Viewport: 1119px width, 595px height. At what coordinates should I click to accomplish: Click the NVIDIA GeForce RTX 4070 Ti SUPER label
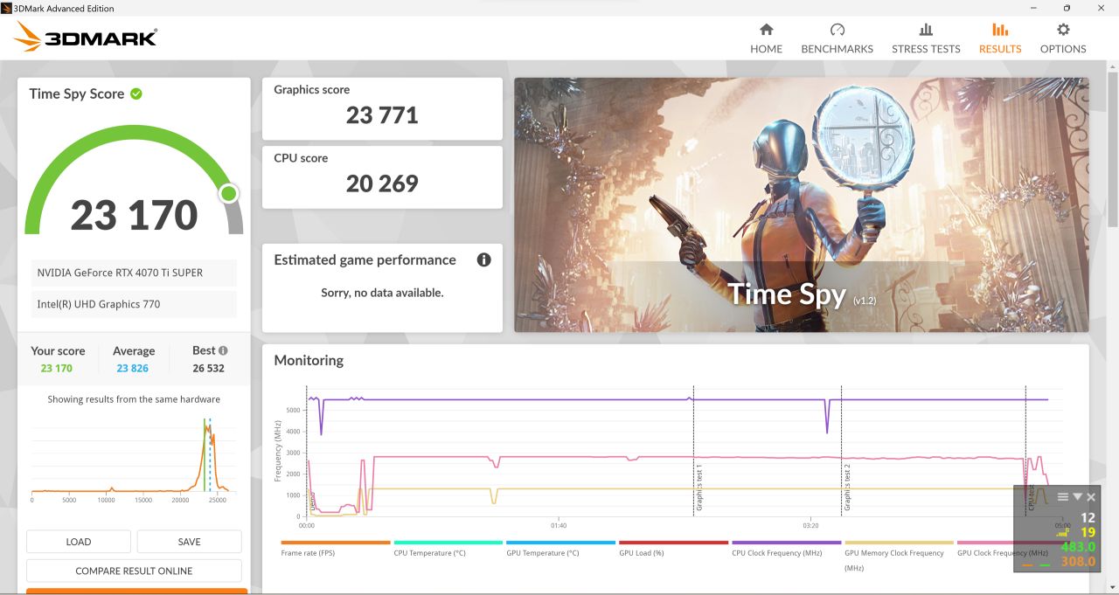pyautogui.click(x=134, y=273)
